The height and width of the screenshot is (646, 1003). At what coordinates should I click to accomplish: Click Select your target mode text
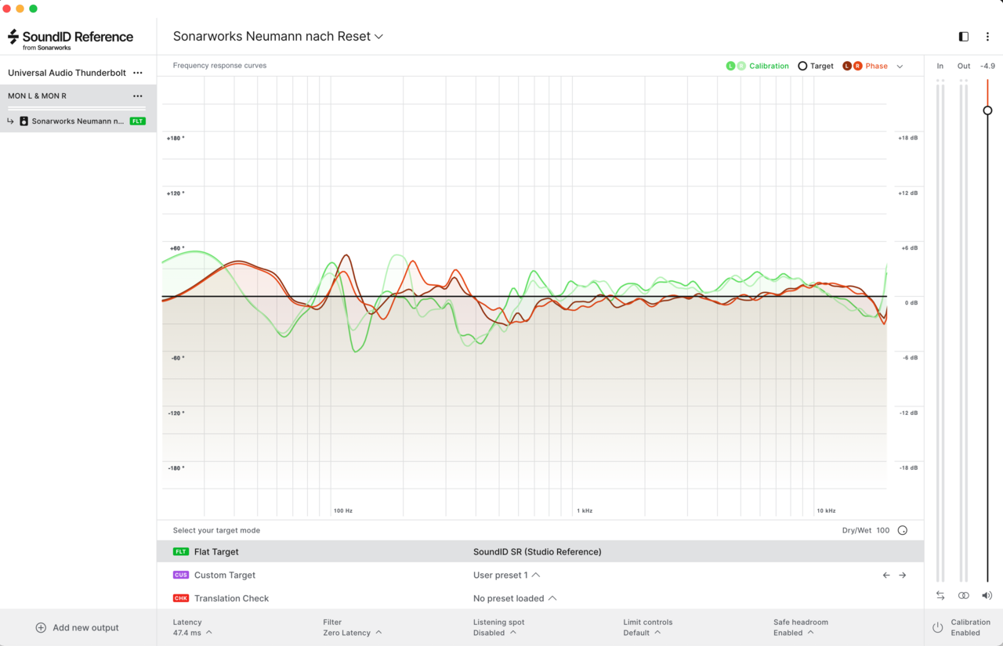(x=216, y=530)
